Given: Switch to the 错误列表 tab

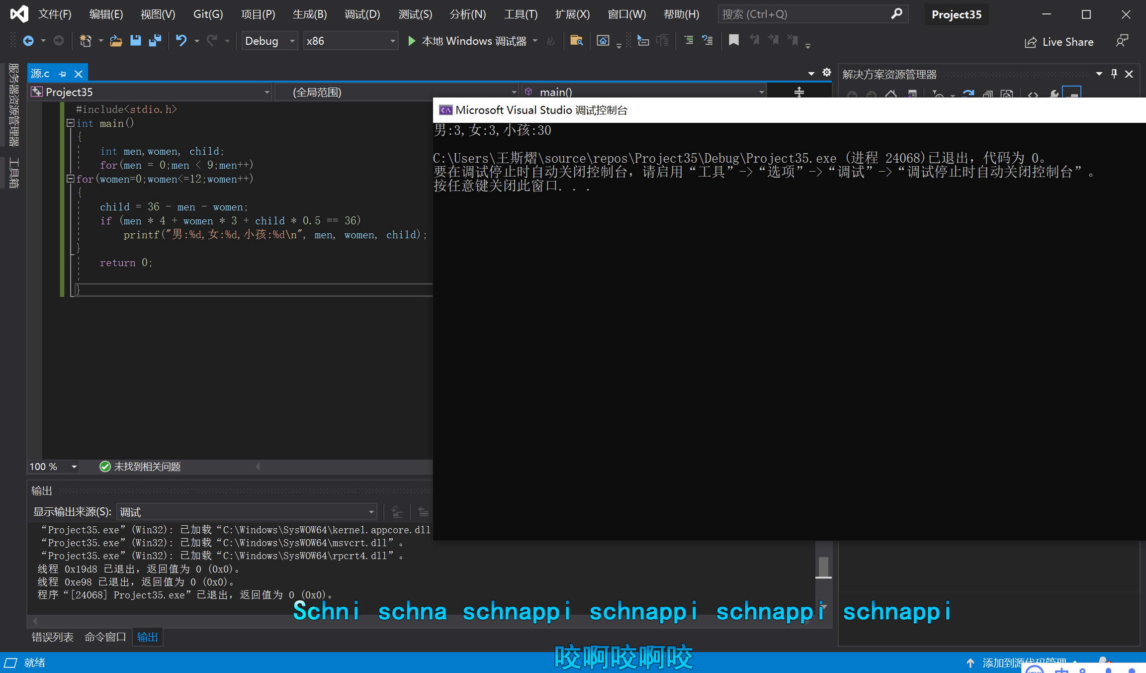Looking at the screenshot, I should tap(52, 637).
